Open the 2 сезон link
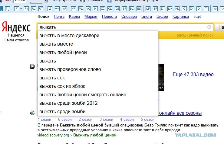 coord(85,119)
